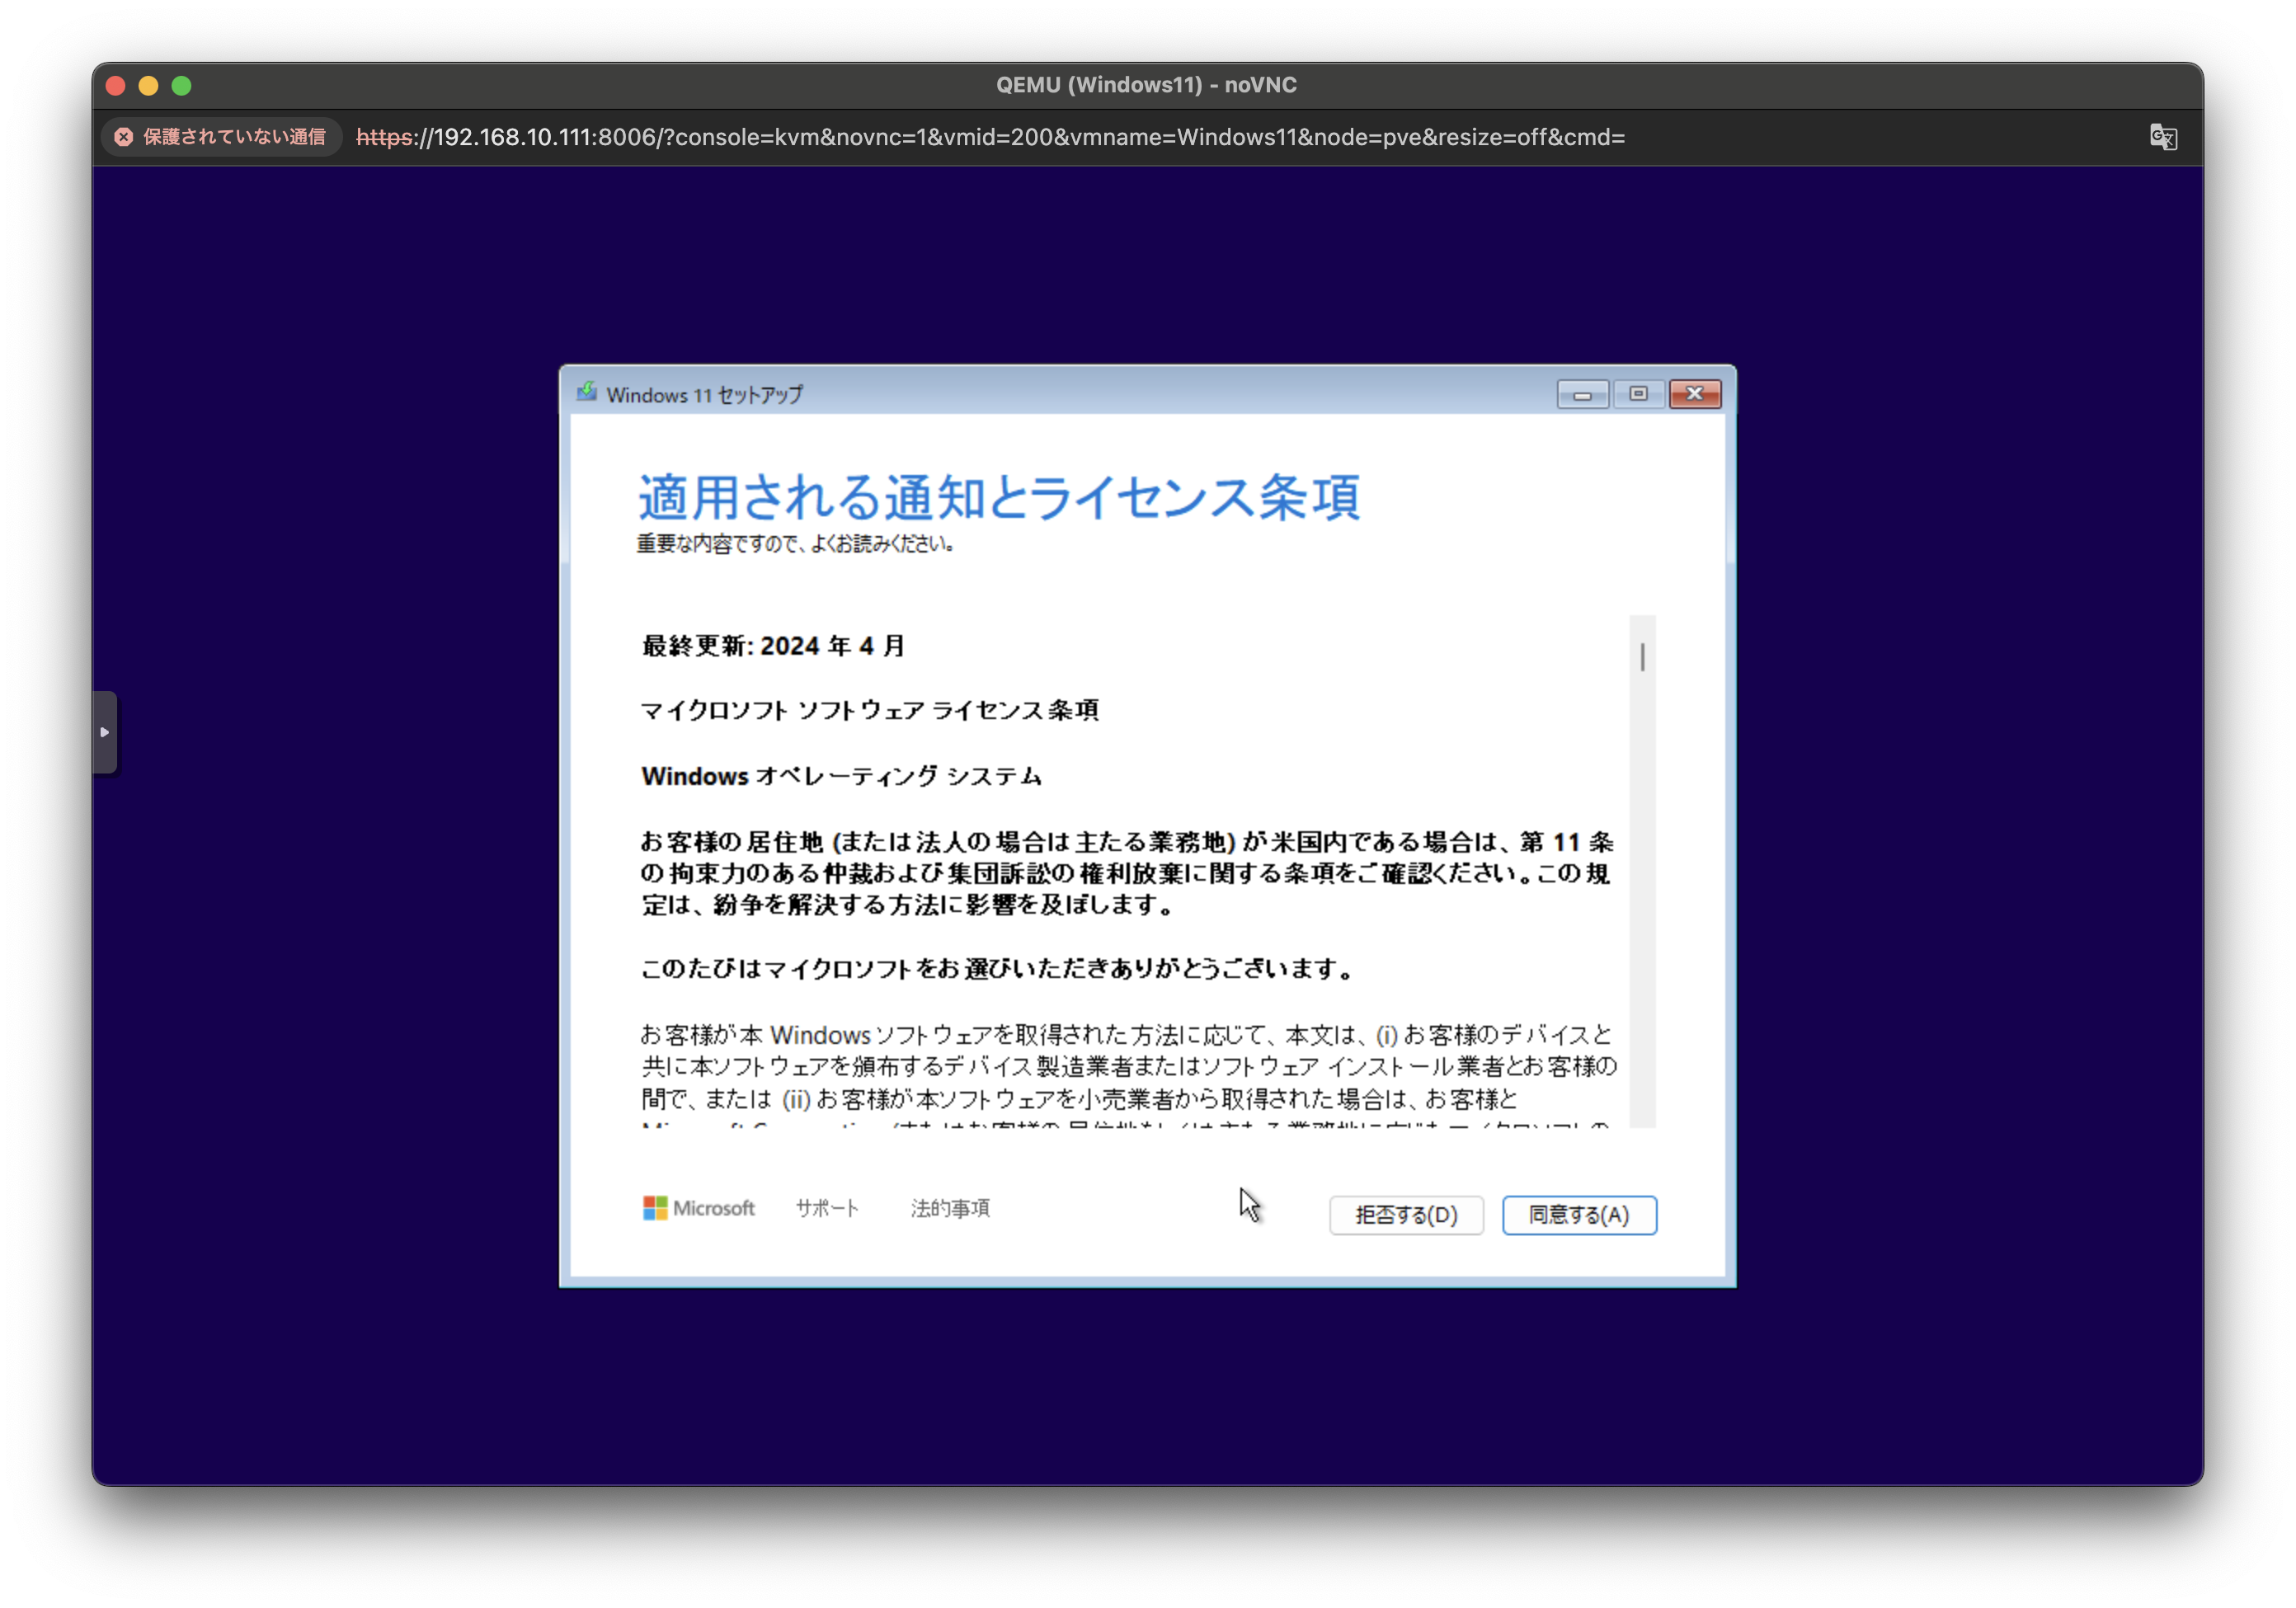The height and width of the screenshot is (1608, 2296).
Task: Click the scrollbar track below the thumb
Action: pyautogui.click(x=1642, y=900)
